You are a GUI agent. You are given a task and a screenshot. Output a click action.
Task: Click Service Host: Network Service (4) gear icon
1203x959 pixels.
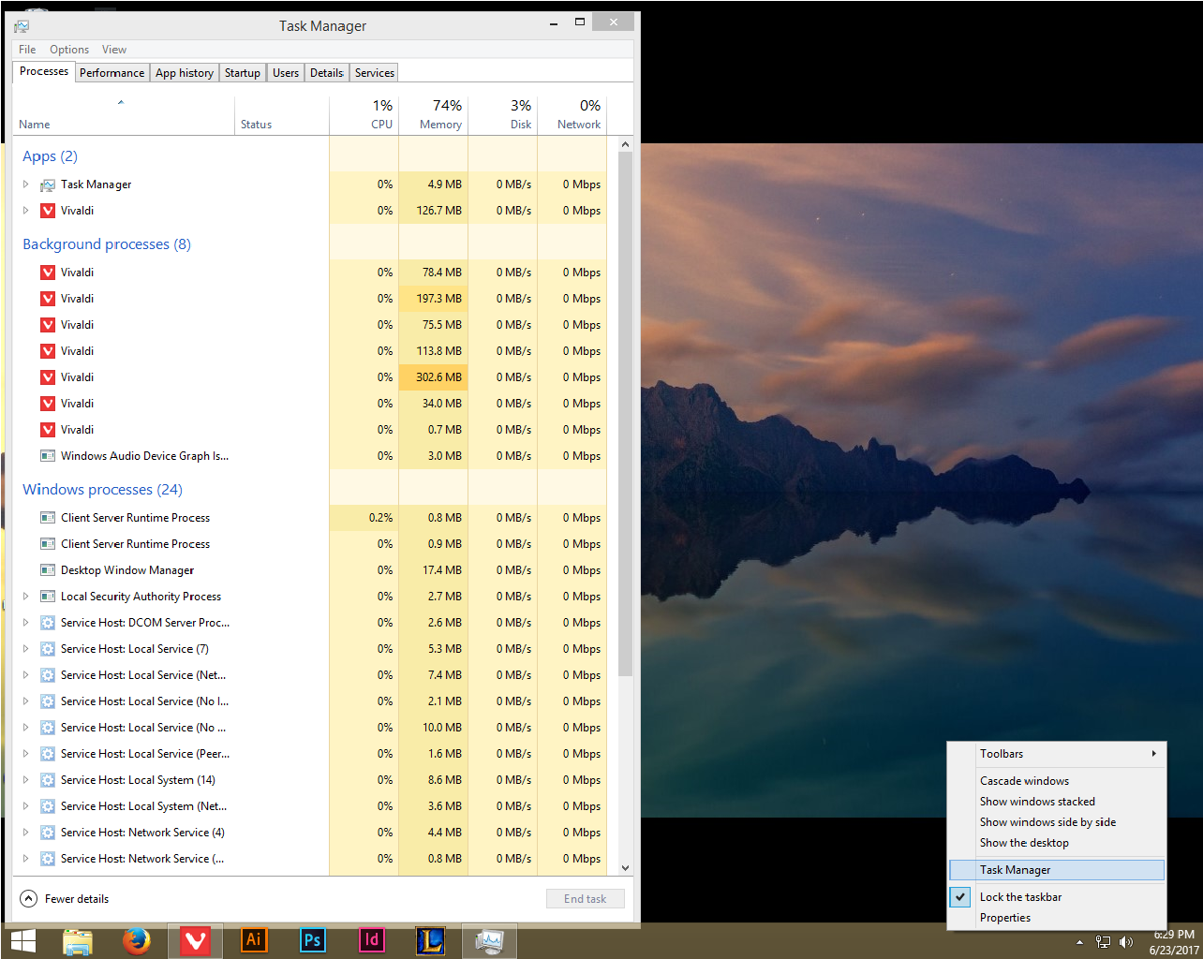[48, 833]
